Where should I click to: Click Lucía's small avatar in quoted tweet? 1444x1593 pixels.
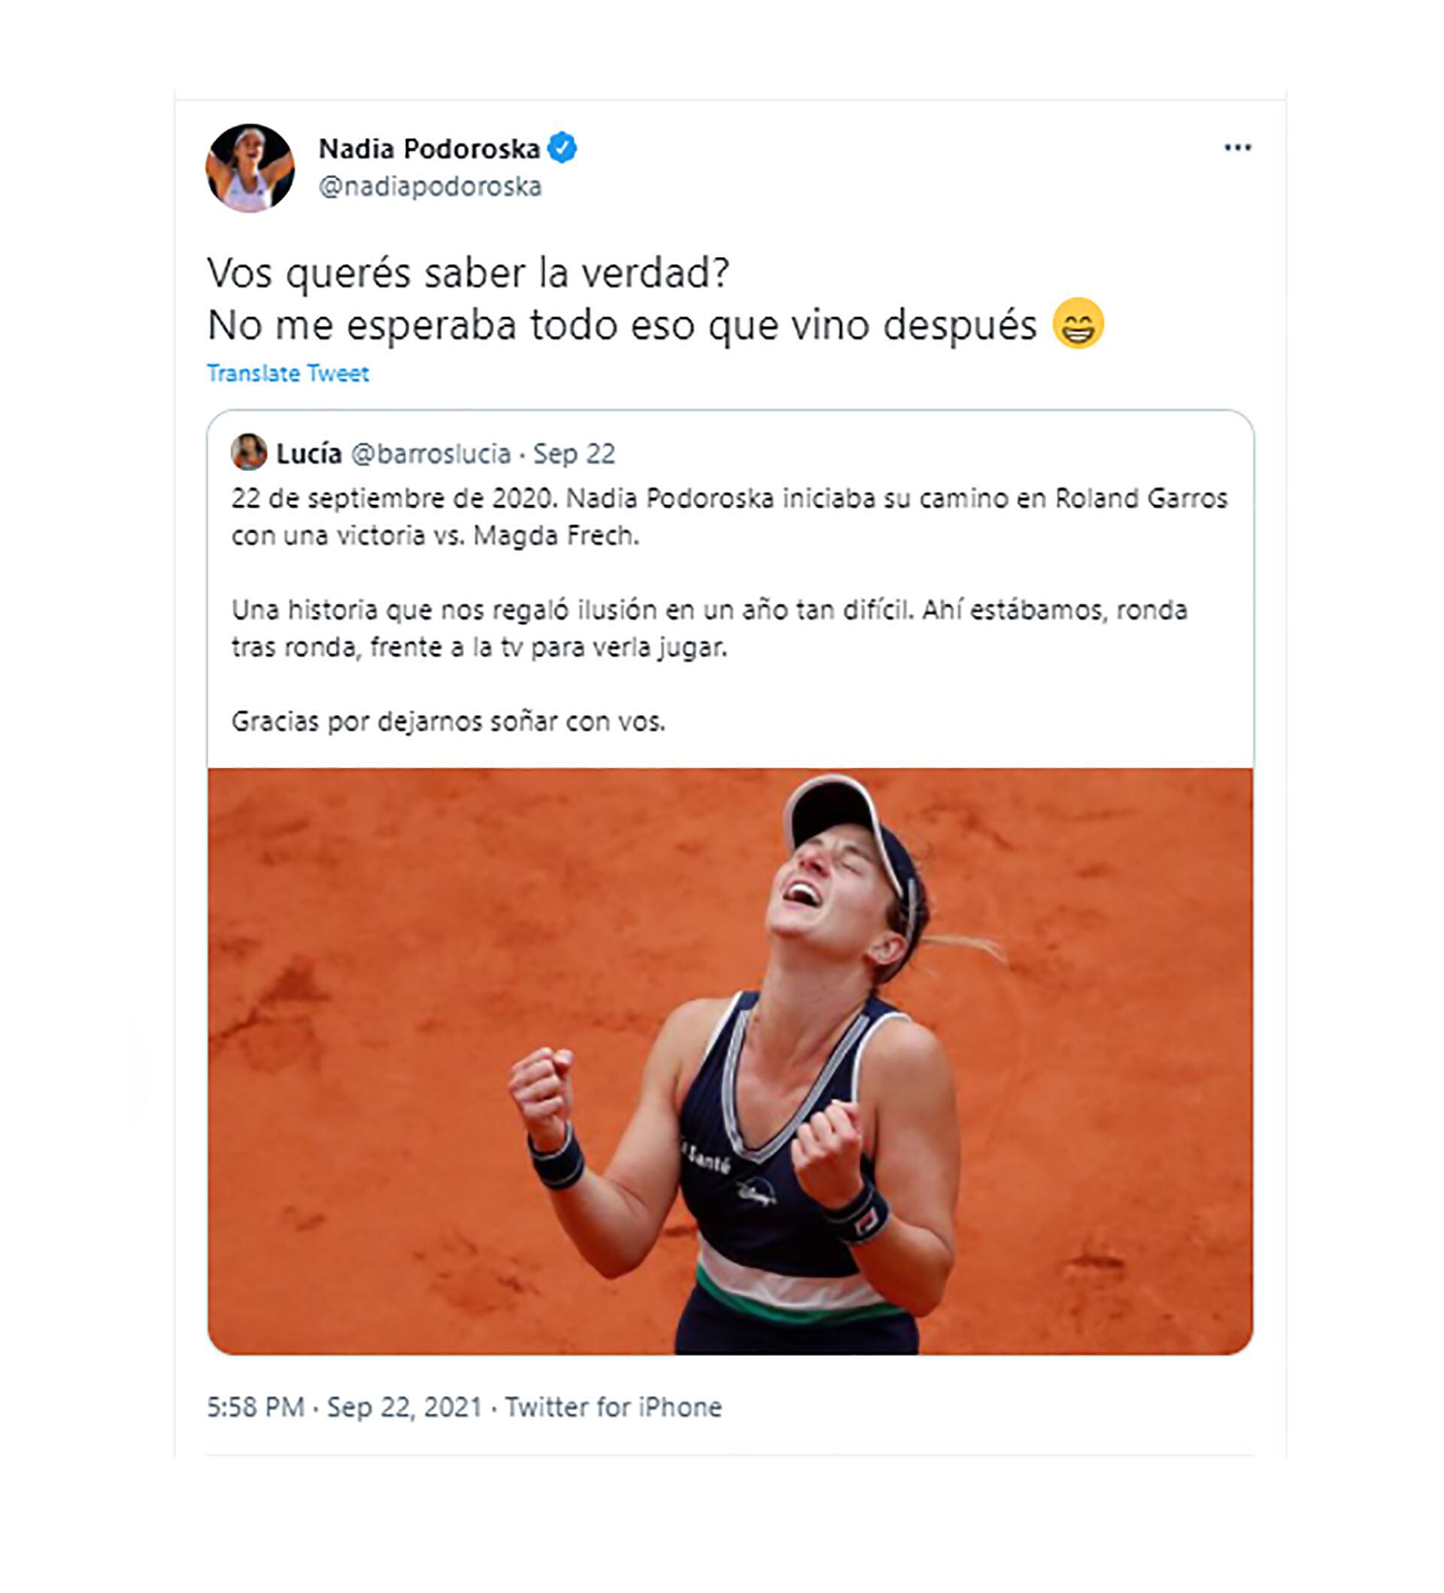pos(249,452)
